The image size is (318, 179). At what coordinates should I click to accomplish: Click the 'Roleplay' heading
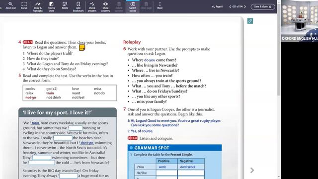[132, 42]
